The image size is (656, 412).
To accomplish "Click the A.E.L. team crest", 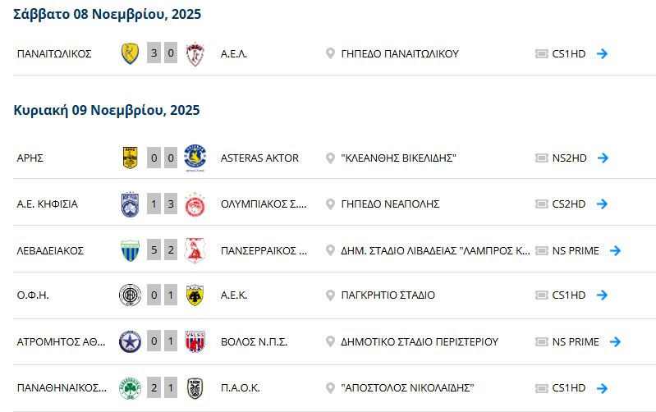I will tap(195, 54).
